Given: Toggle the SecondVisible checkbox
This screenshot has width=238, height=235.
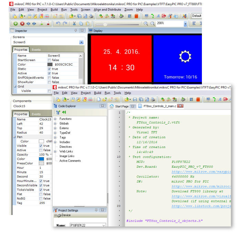Looking at the screenshot, I should (41, 185).
